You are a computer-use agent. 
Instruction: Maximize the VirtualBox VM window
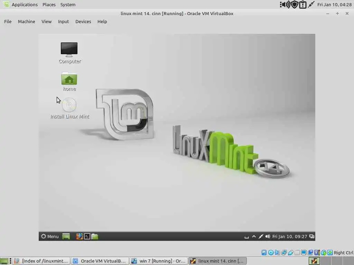click(337, 13)
